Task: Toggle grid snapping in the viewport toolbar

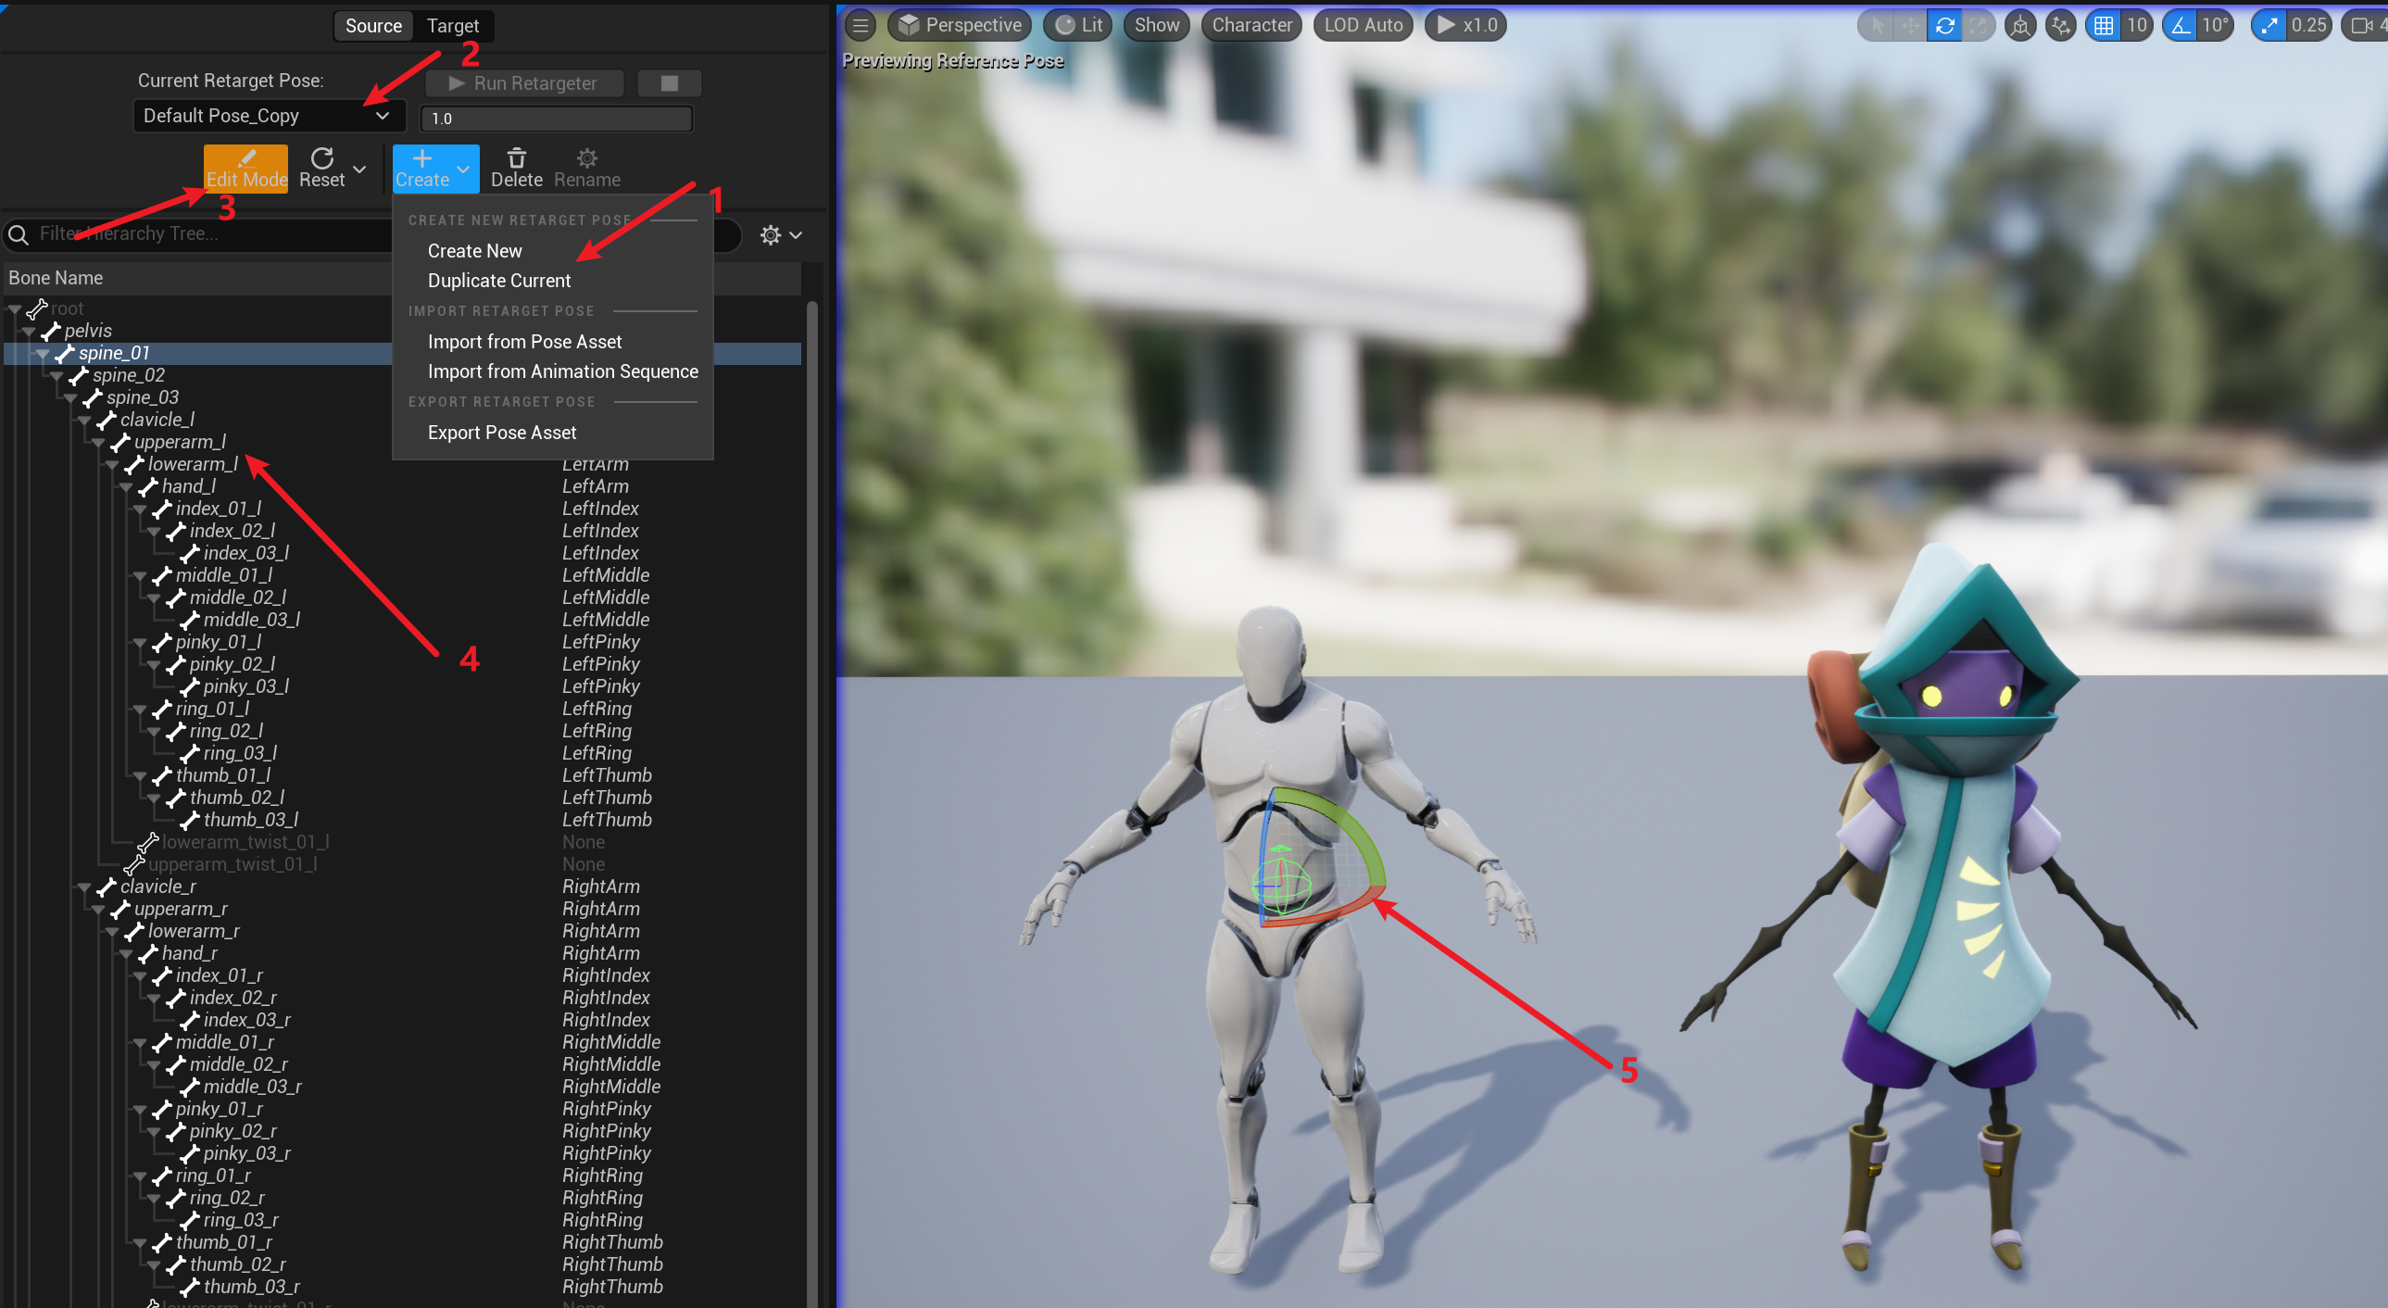Action: point(2104,26)
